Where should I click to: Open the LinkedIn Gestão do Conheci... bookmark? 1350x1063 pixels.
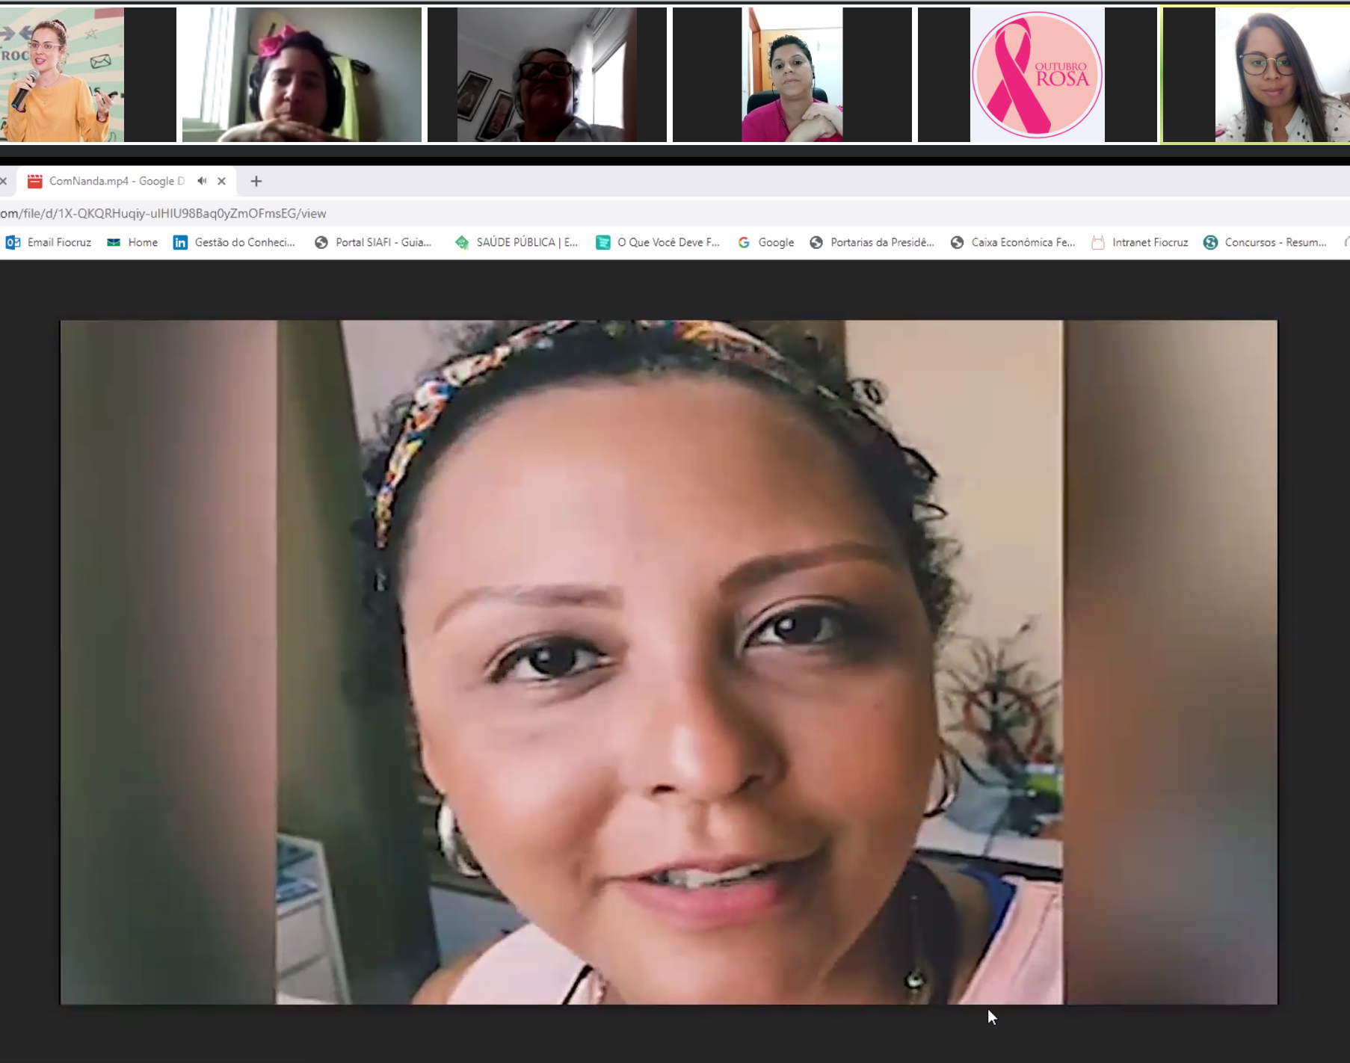coord(235,242)
